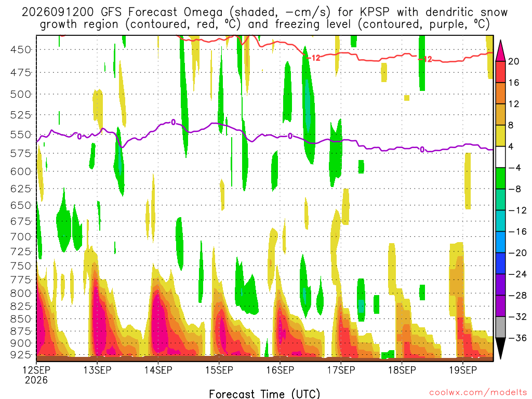Viewport: 532px width, 399px height.
Task: Open the coolwx.com/modelts link
Action: (x=478, y=393)
